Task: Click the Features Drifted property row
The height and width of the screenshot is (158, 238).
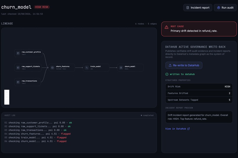Action: tap(199, 93)
